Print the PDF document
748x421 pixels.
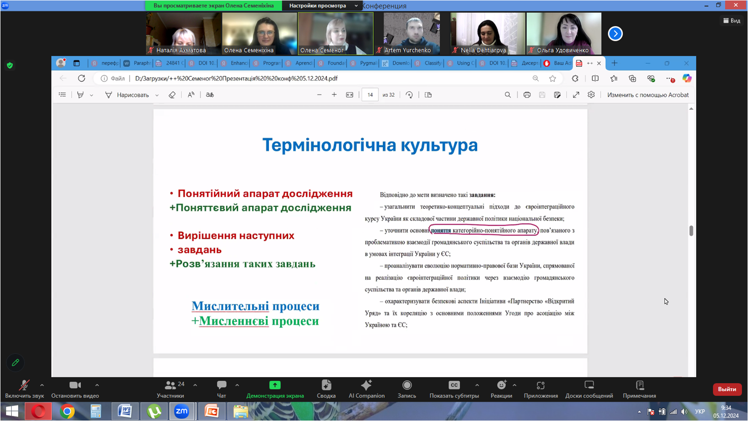coord(527,95)
